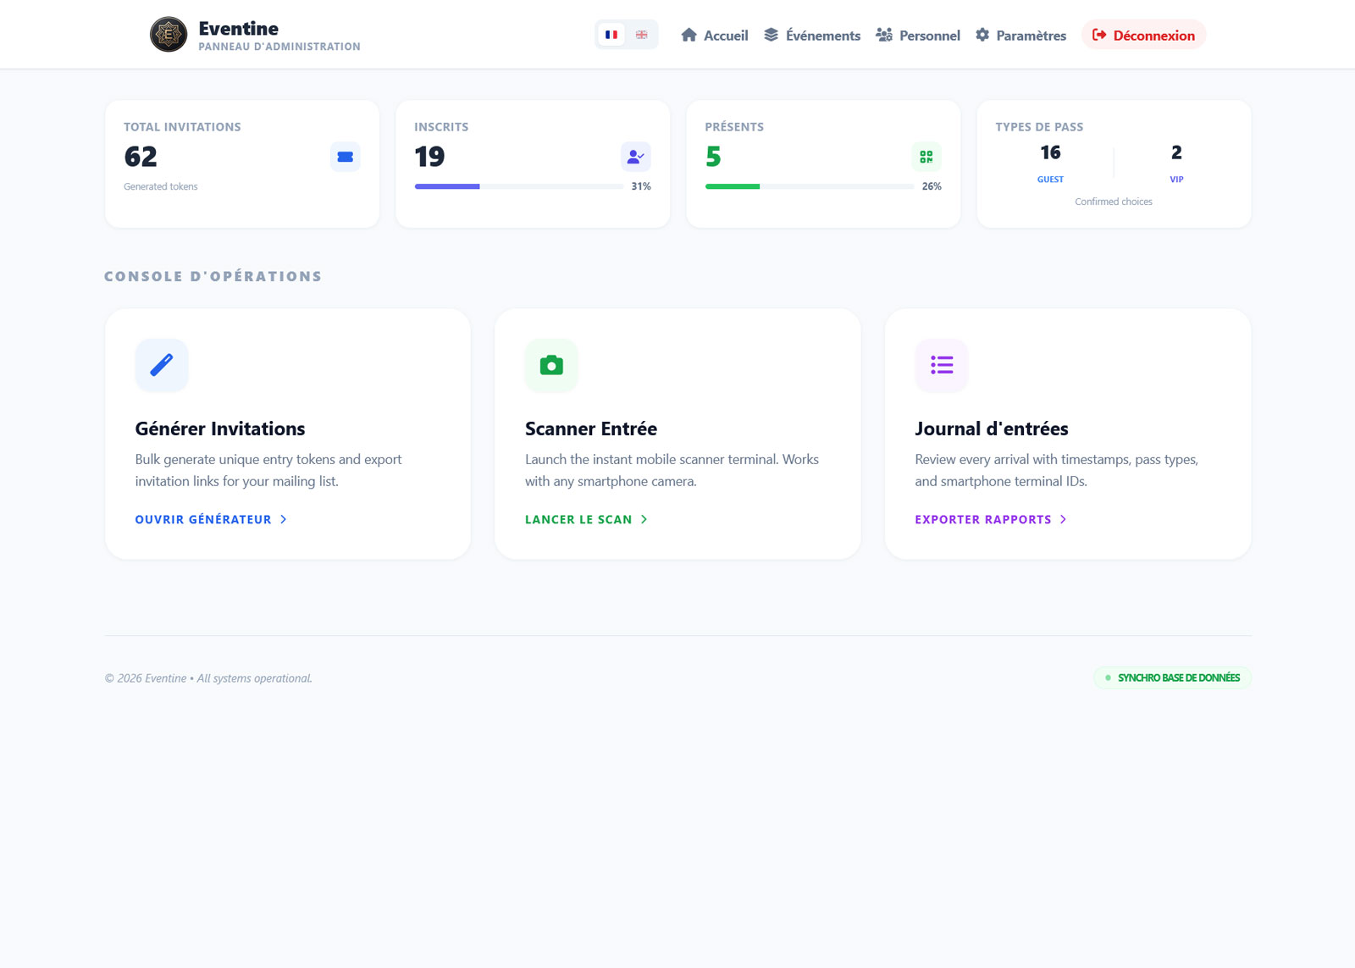Click the 16 Guest pass count
This screenshot has width=1355, height=968.
coord(1050,152)
